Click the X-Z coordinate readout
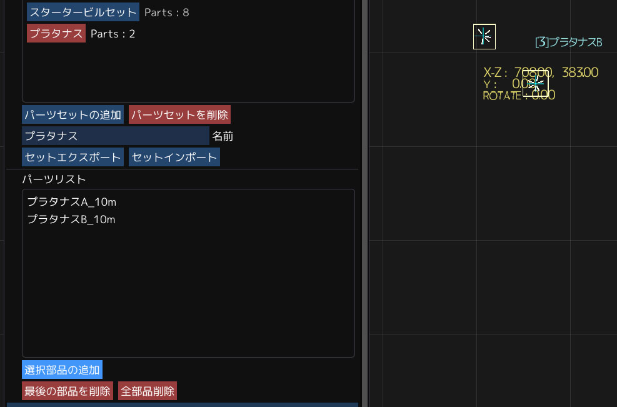Viewport: 617px width, 407px height. coord(541,73)
